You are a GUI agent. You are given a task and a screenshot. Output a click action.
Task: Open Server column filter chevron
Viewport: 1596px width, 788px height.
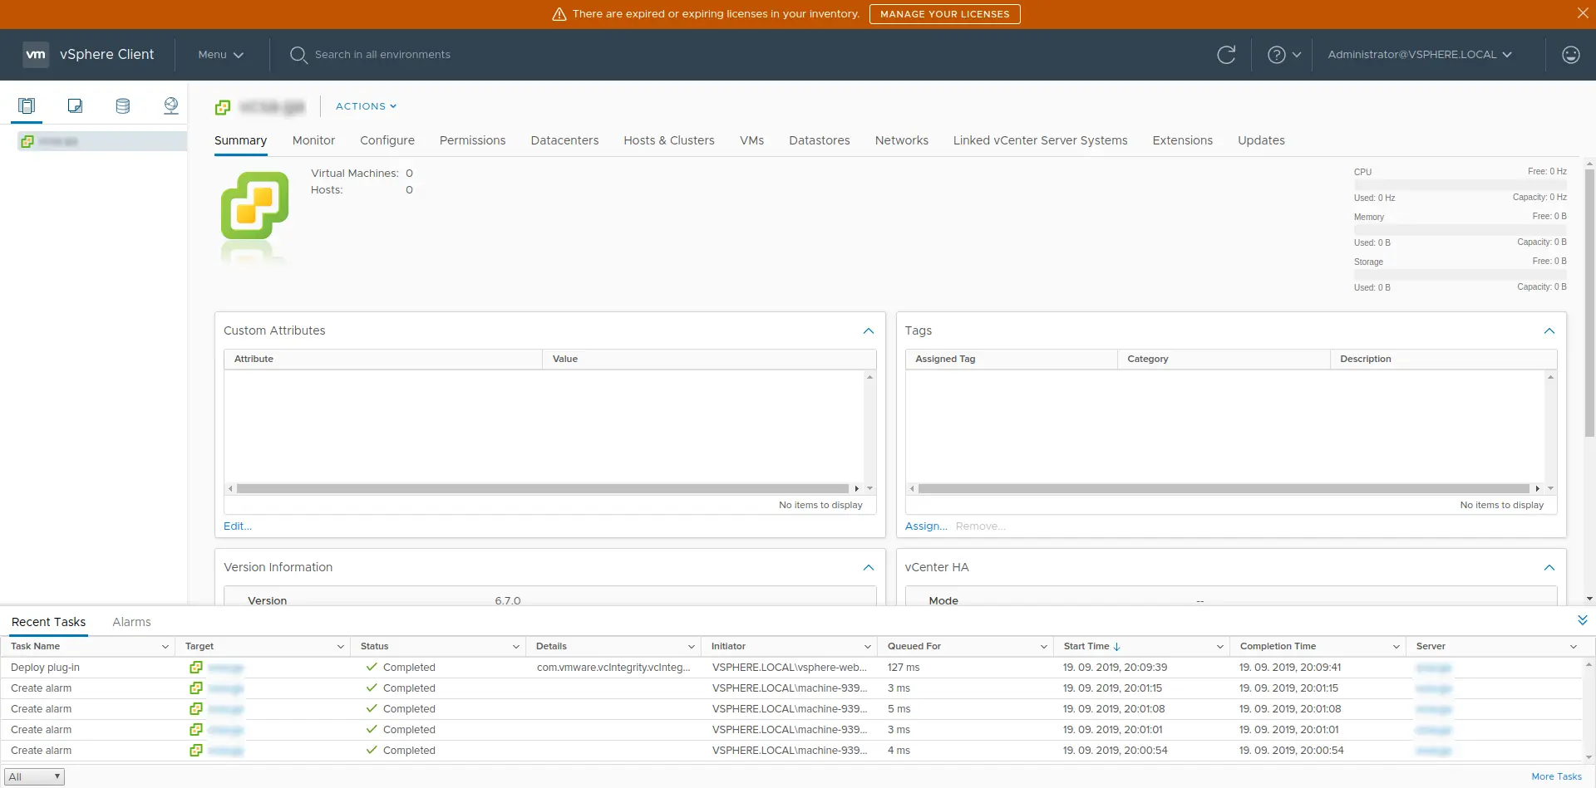[1573, 647]
